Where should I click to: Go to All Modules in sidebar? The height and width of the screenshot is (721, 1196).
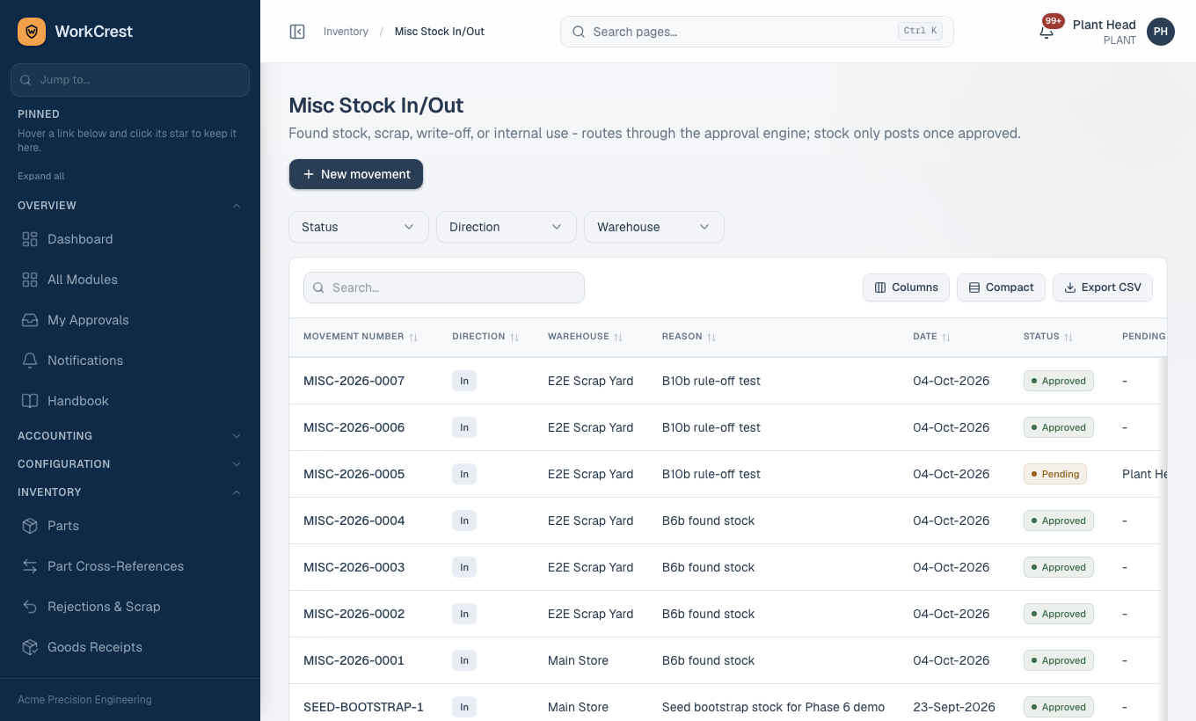point(130,280)
